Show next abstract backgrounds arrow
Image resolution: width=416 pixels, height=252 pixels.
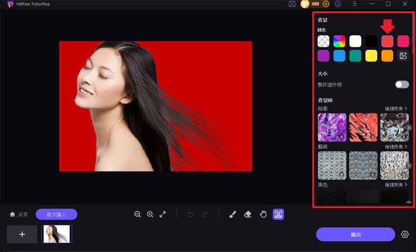point(409,128)
